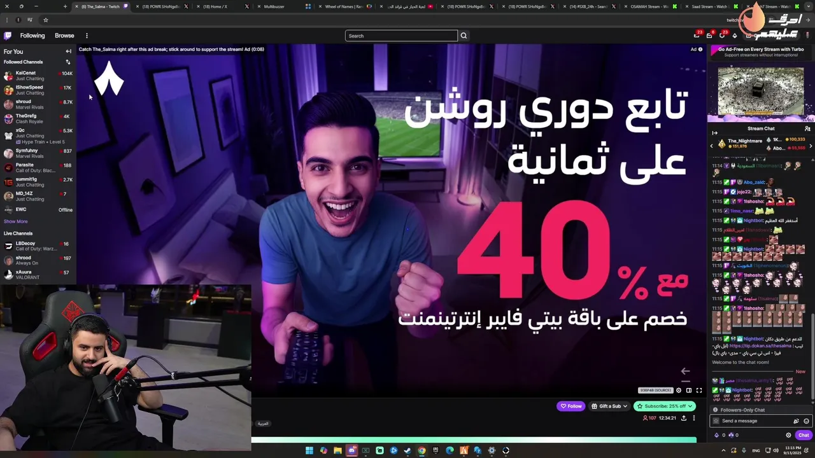Viewport: 815px width, 458px height.
Task: Open the Windows Start menu
Action: (309, 450)
